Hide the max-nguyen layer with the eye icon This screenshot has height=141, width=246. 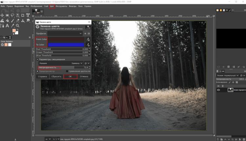(219, 90)
